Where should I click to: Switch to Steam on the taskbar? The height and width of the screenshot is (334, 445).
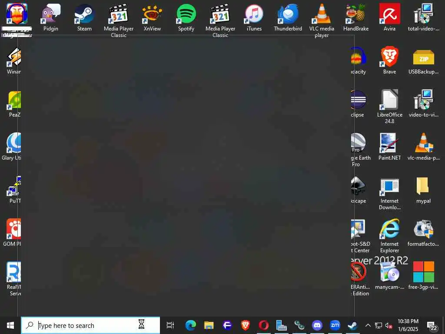353,325
